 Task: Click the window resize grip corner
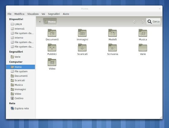point(161,118)
